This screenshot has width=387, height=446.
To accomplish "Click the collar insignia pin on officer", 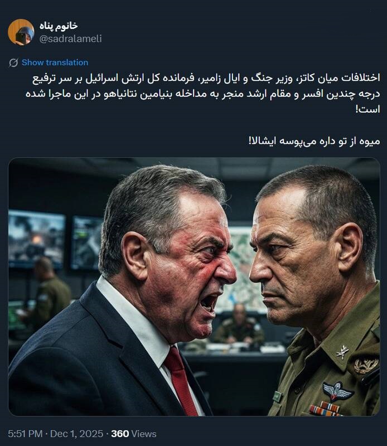I will pos(342,352).
